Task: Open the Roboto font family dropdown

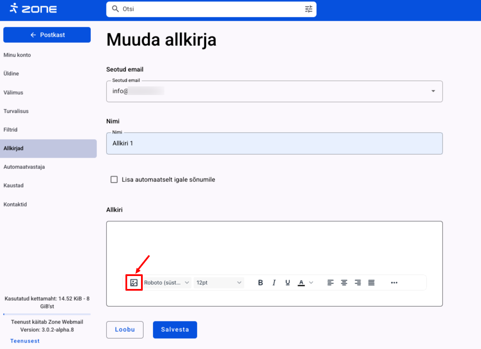Action: (167, 283)
